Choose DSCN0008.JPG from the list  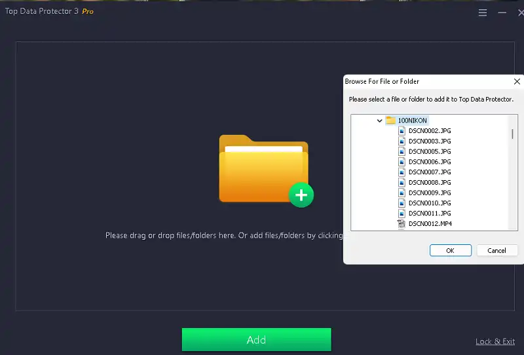click(430, 183)
